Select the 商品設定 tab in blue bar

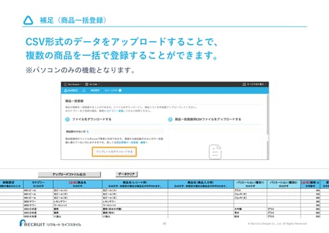(95, 90)
